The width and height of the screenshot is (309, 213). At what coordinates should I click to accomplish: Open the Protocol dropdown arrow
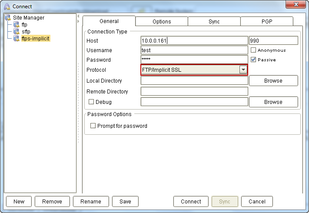tap(243, 70)
